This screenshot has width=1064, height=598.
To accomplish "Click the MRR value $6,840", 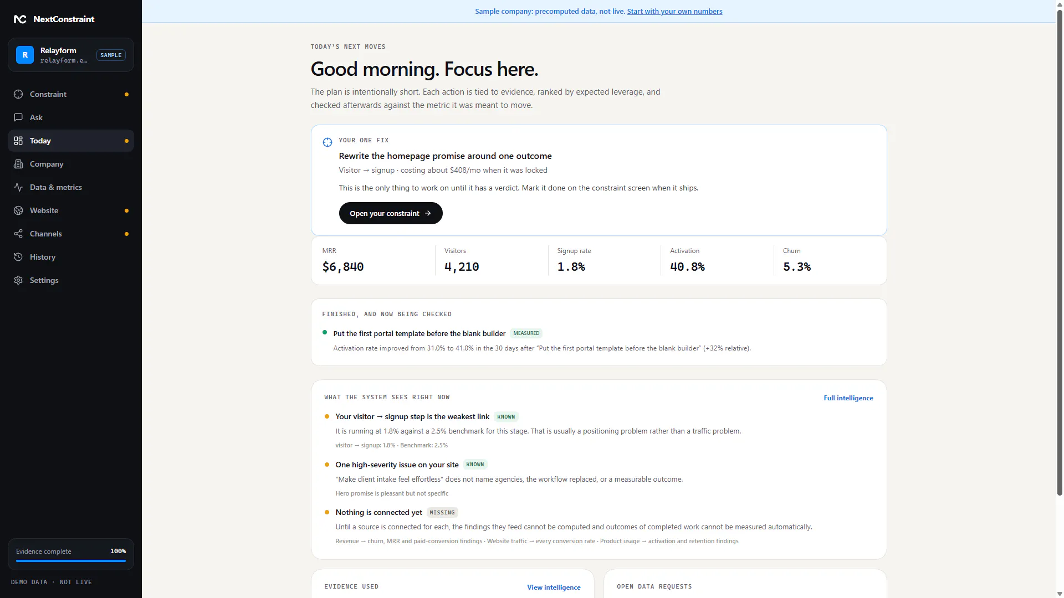I will [343, 267].
